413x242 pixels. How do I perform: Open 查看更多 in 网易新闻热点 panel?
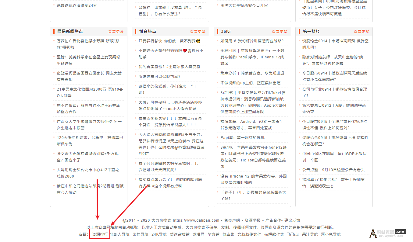[x=116, y=32]
